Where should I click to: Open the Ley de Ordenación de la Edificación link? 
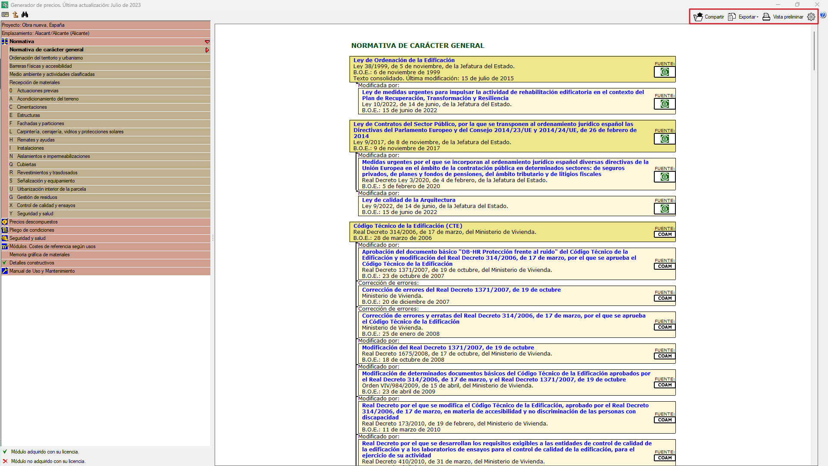click(x=404, y=60)
